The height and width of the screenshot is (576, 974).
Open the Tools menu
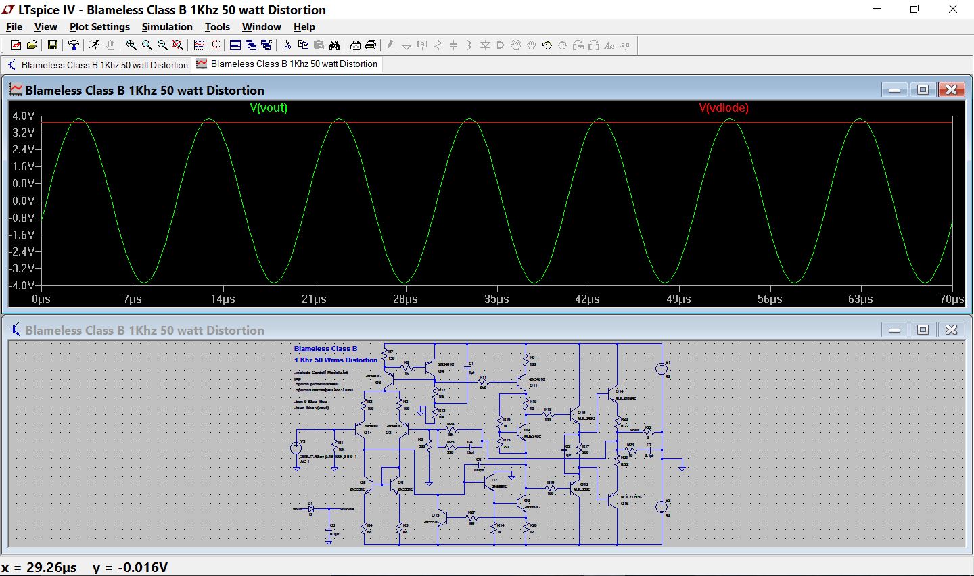(217, 27)
